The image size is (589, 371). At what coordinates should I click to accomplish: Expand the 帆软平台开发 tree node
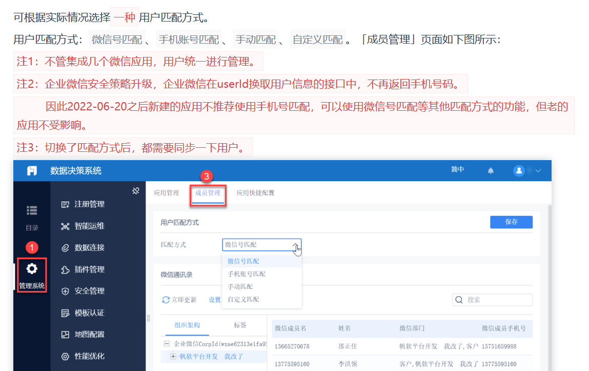click(173, 356)
